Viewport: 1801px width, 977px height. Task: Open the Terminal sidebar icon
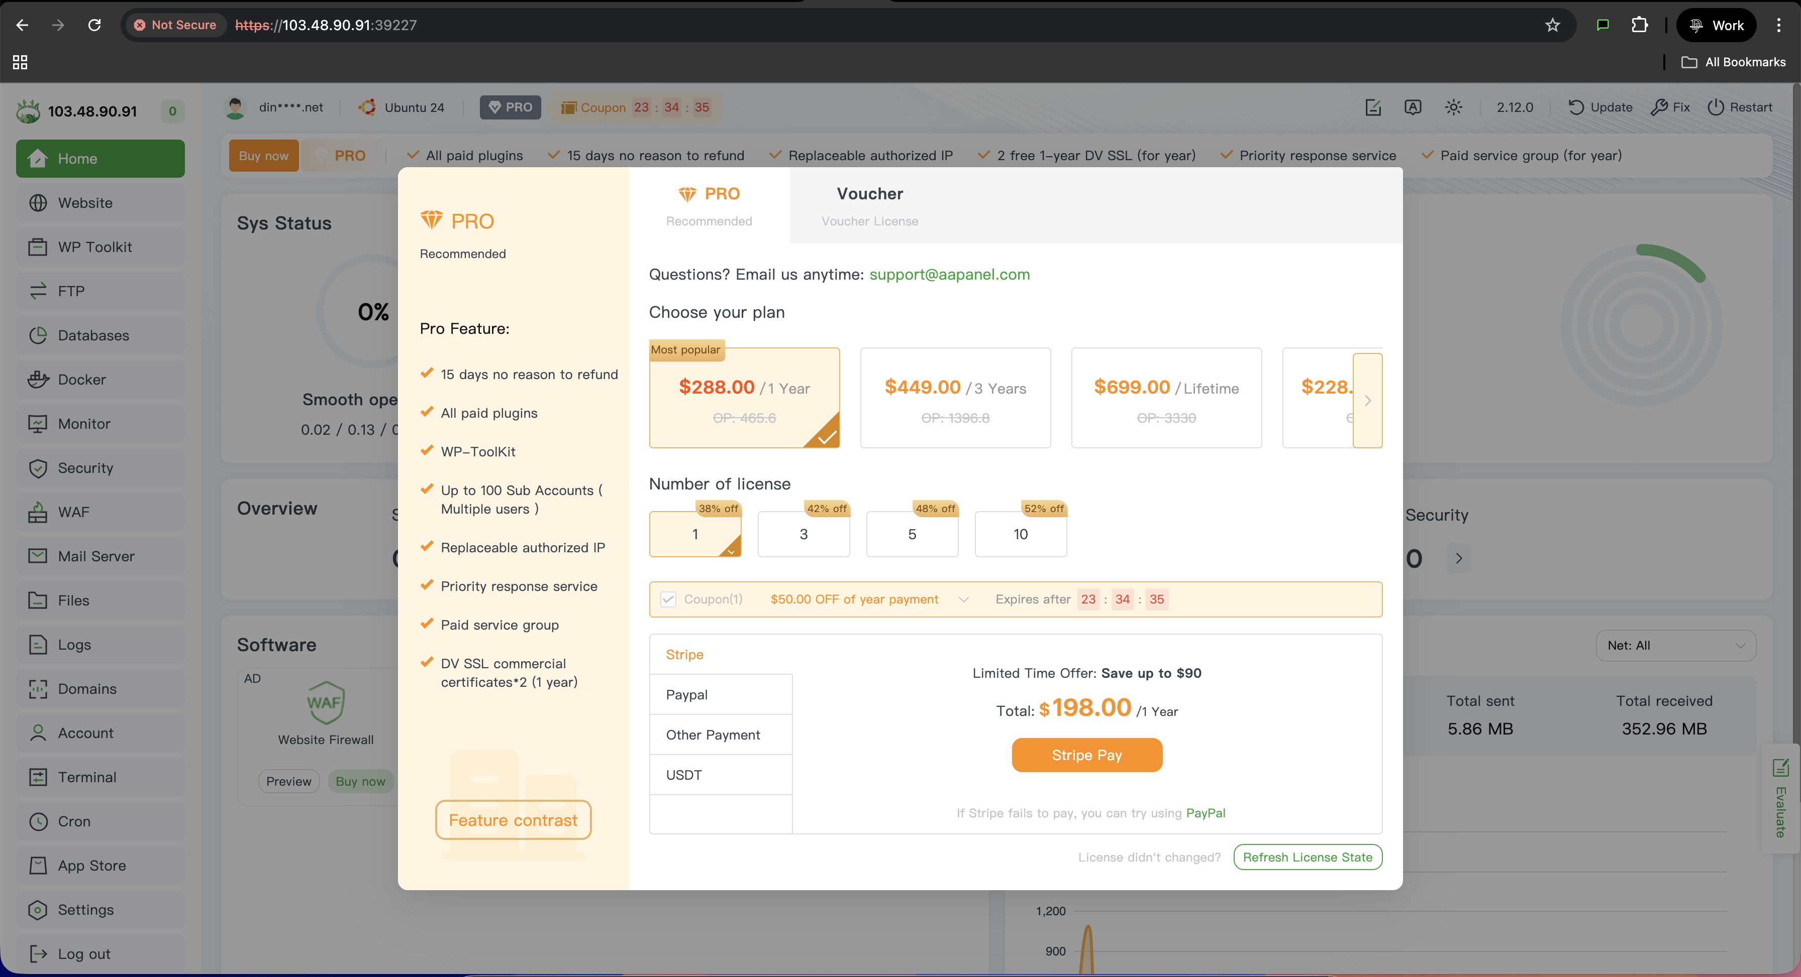click(x=38, y=777)
